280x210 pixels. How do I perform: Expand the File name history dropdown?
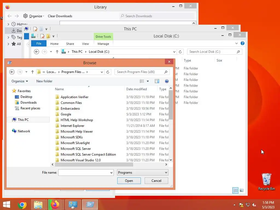pos(111,173)
